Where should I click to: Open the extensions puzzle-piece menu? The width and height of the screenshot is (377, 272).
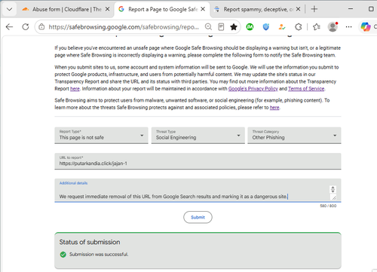click(x=299, y=26)
